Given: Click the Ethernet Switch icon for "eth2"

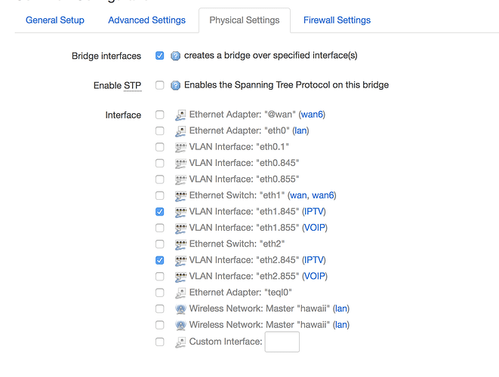Looking at the screenshot, I should pos(180,244).
